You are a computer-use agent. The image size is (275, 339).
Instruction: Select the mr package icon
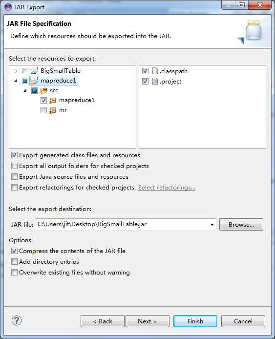pyautogui.click(x=53, y=110)
